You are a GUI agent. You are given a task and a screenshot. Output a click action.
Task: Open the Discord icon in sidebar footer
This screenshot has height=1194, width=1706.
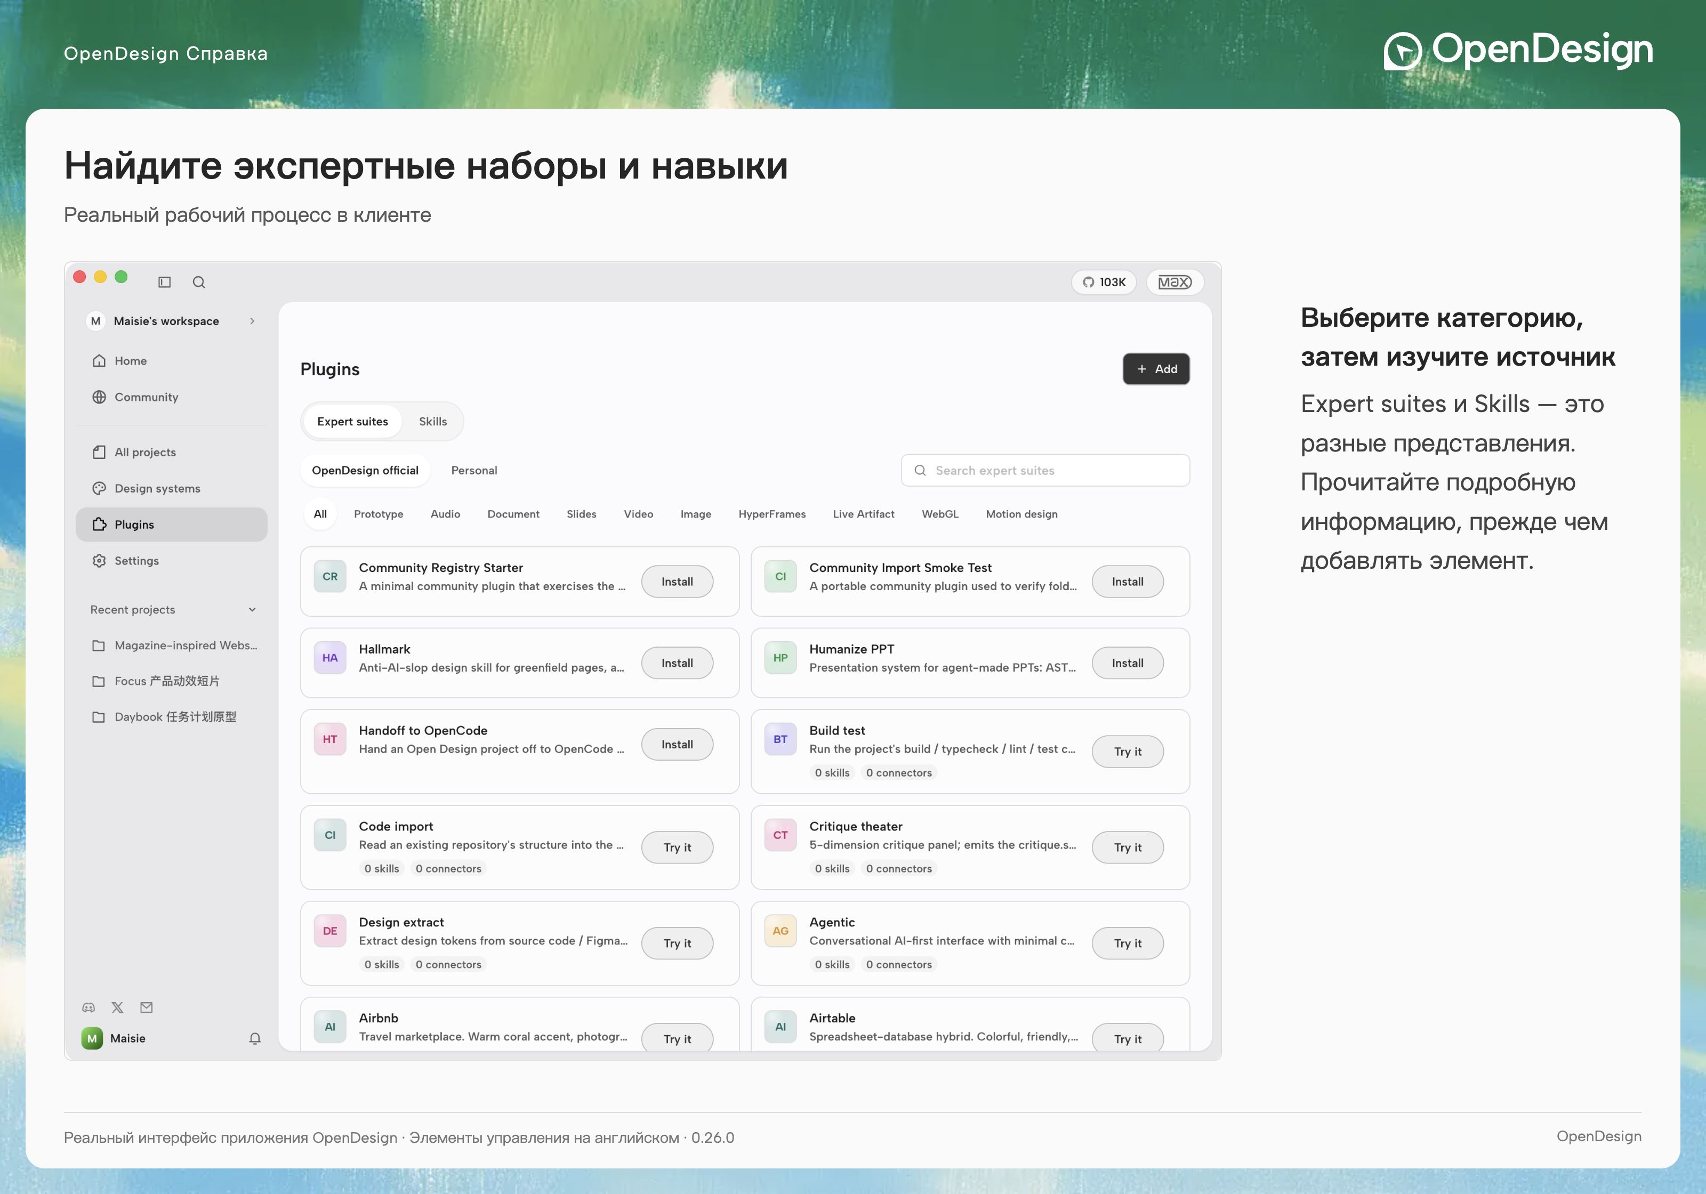(x=88, y=1007)
